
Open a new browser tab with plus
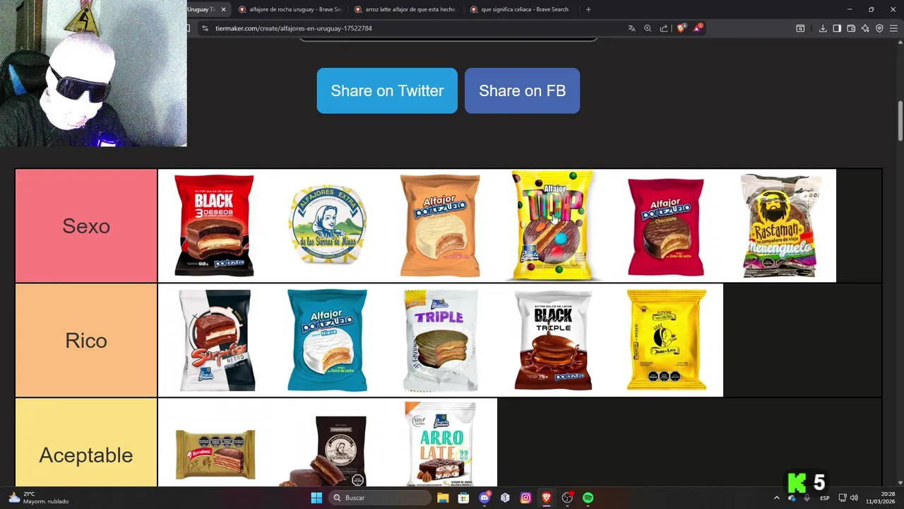pyautogui.click(x=588, y=9)
